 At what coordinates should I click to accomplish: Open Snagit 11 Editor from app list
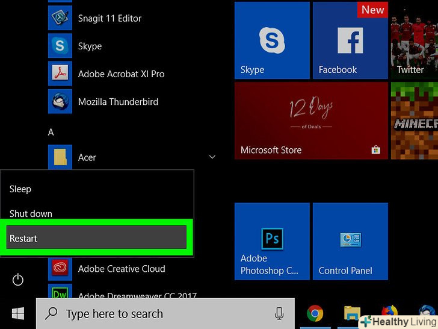[95, 18]
